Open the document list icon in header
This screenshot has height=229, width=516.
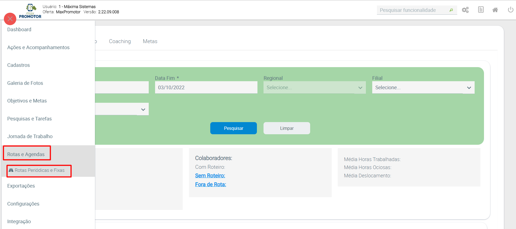pyautogui.click(x=481, y=10)
